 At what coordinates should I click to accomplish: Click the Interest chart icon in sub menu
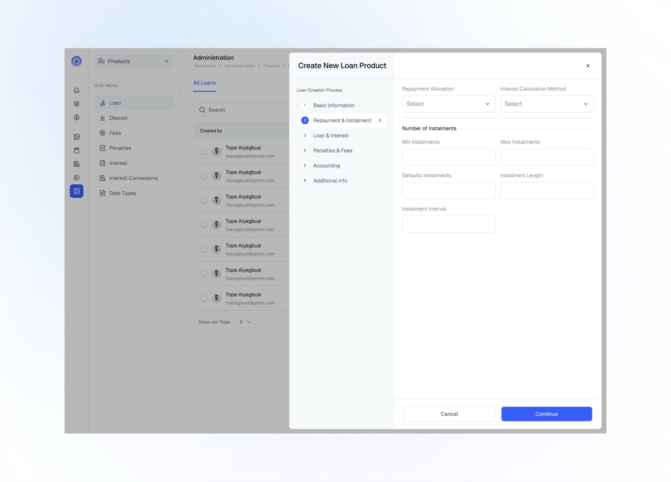click(102, 163)
